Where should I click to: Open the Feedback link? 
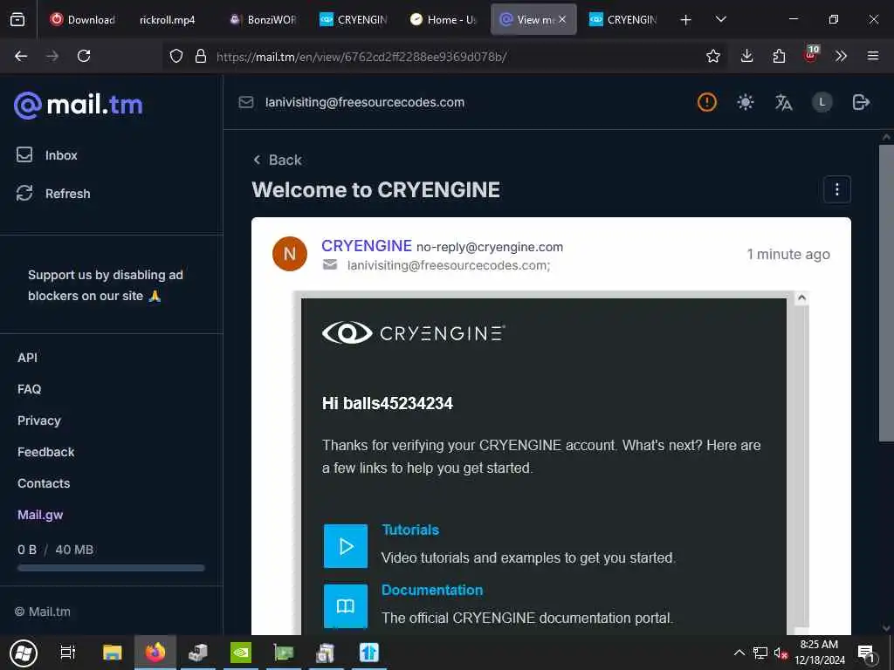46,452
